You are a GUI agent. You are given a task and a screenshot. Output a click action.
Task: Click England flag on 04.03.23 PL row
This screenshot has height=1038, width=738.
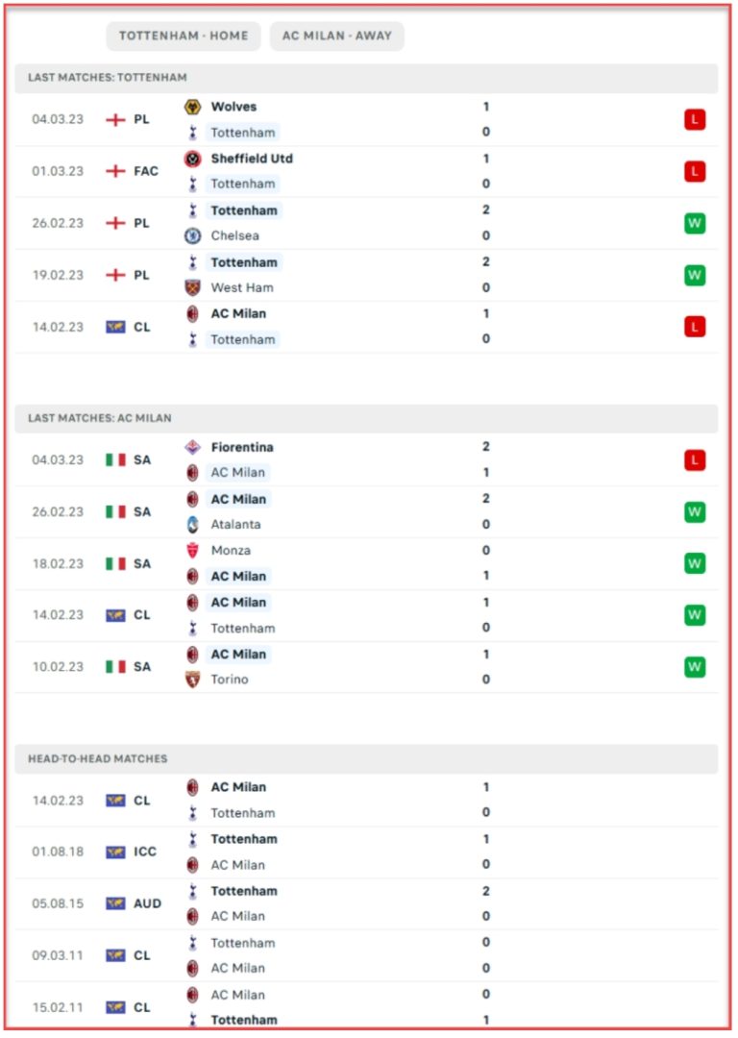tap(115, 120)
